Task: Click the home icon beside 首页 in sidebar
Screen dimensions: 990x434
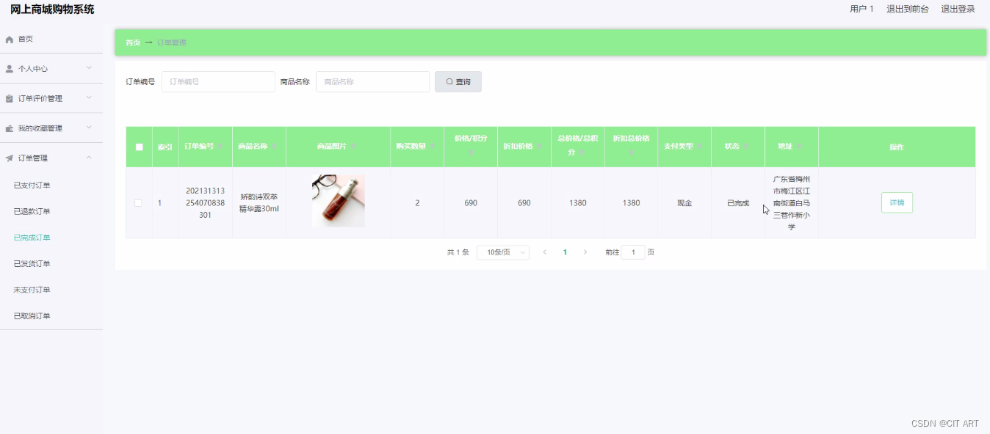Action: point(9,39)
